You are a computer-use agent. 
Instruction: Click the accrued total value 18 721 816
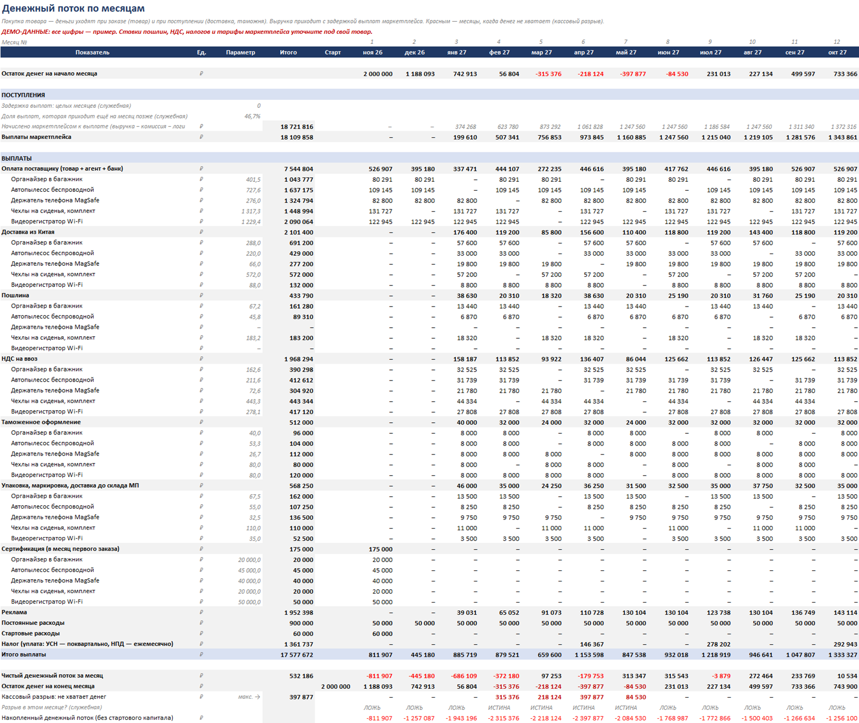click(x=297, y=127)
